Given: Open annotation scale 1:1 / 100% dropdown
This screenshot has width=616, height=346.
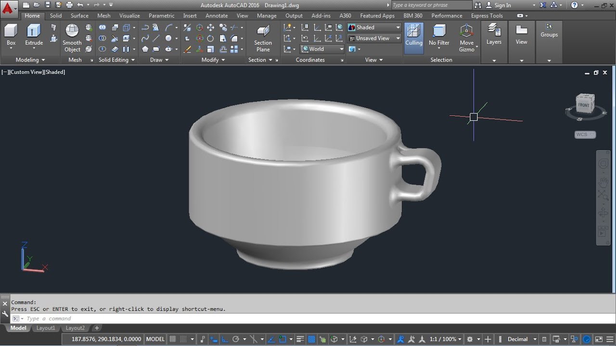Looking at the screenshot, I should 445,339.
